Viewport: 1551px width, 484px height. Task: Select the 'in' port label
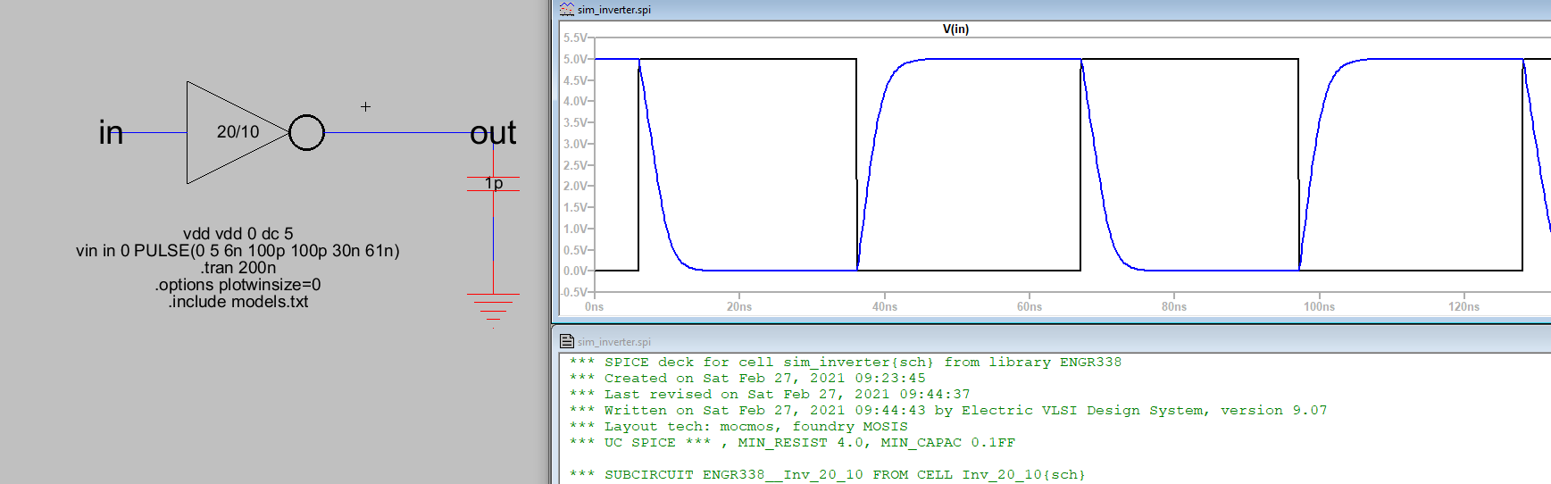[111, 133]
